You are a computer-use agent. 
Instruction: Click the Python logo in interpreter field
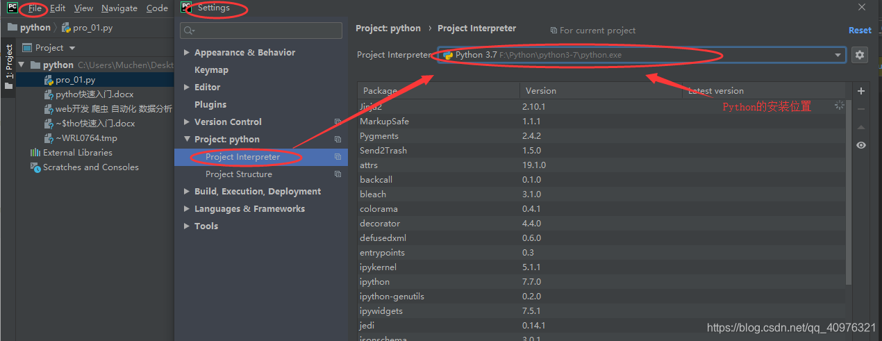(448, 55)
